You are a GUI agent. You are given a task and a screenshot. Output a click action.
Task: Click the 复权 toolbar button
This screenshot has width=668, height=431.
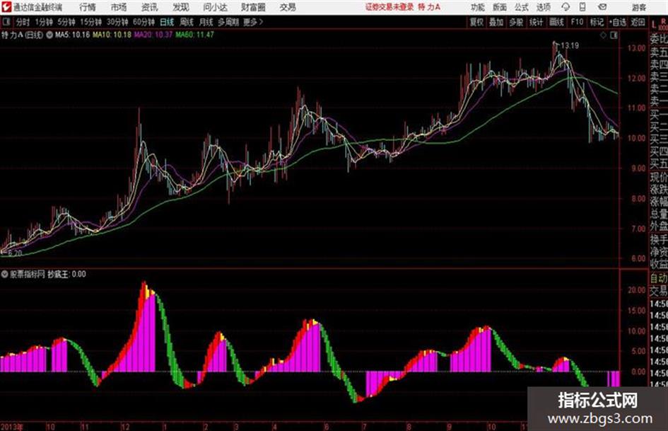click(476, 22)
